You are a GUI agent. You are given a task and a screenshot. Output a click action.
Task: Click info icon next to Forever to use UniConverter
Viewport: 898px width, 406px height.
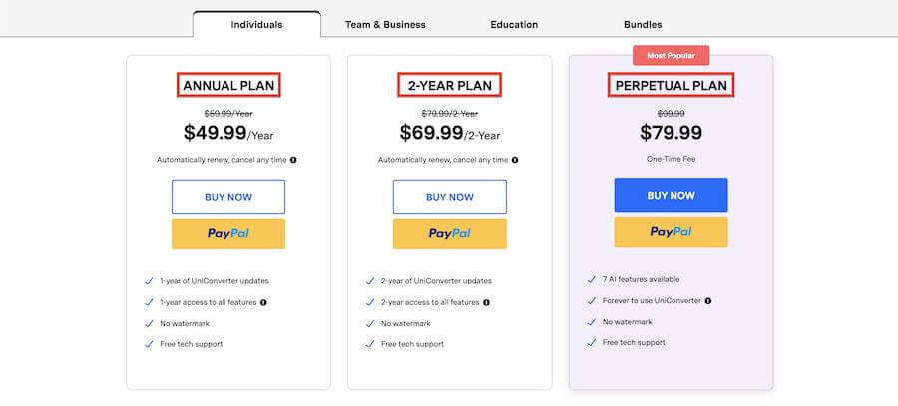(707, 300)
